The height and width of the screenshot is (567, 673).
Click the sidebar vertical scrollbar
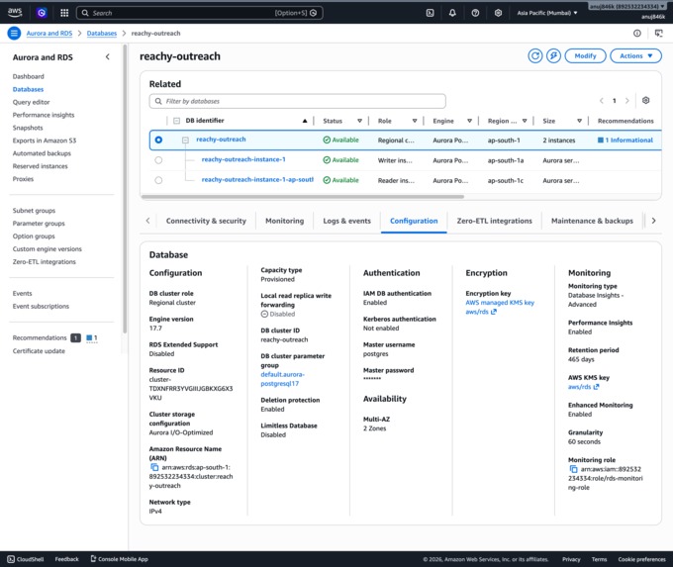(125, 189)
